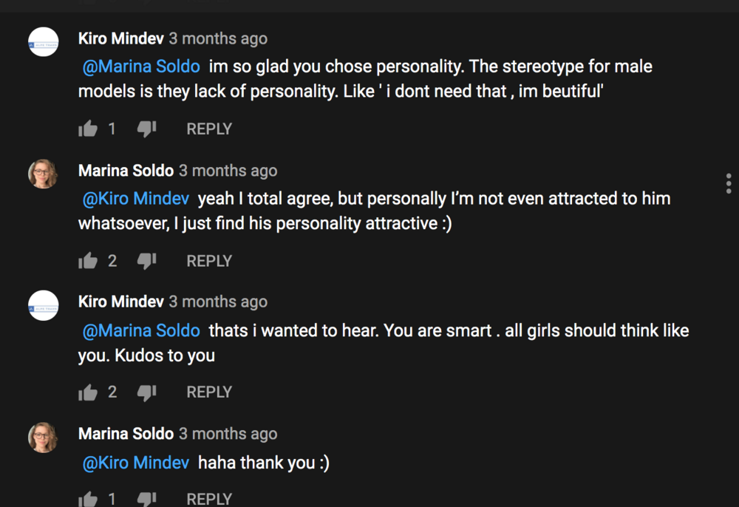Open Marina Soldo's avatar on last comment
This screenshot has width=739, height=507.
pyautogui.click(x=44, y=438)
